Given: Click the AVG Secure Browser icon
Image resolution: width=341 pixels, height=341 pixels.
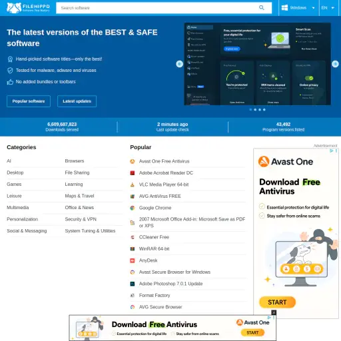Looking at the screenshot, I should click(133, 307).
